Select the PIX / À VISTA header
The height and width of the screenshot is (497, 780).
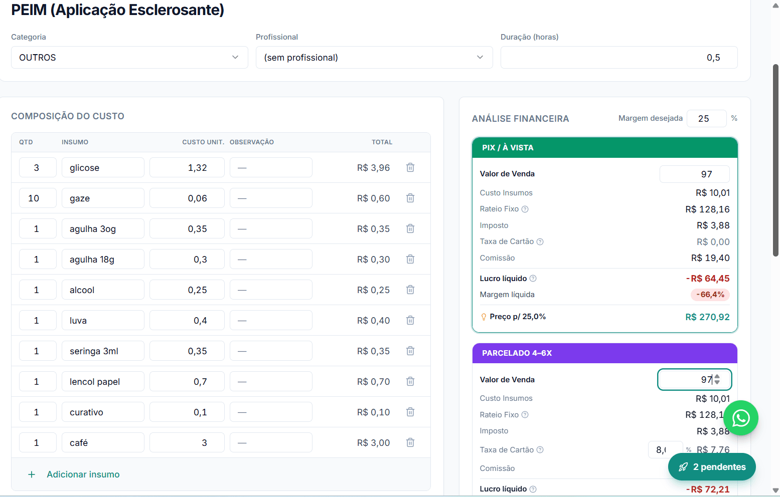click(x=605, y=148)
